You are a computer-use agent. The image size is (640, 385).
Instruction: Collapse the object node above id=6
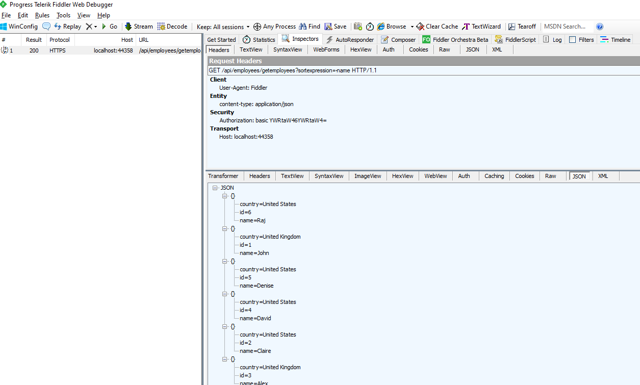tap(224, 196)
